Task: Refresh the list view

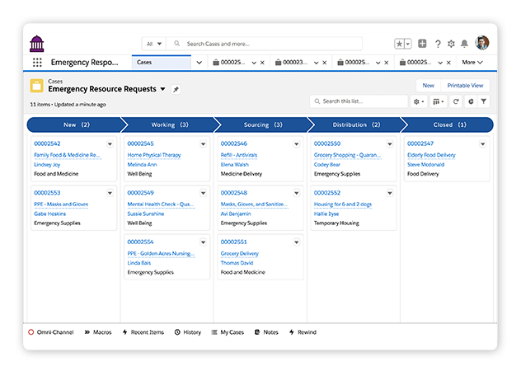Action: tap(456, 101)
